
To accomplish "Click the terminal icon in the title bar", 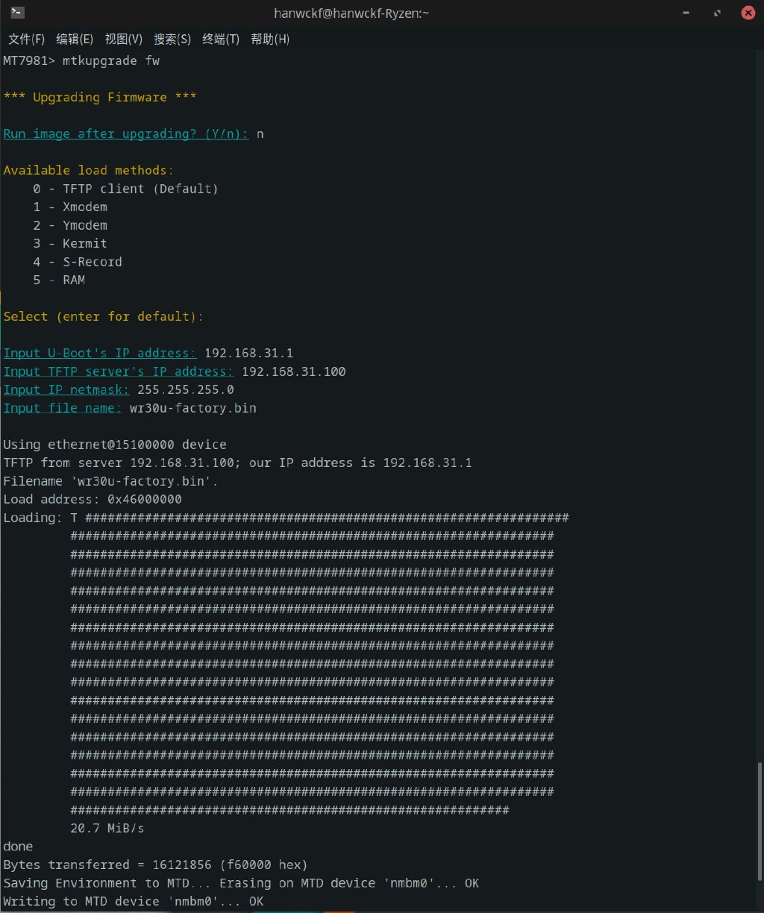I will (x=16, y=12).
